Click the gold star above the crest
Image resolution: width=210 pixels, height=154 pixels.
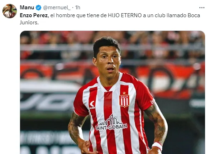(124, 93)
